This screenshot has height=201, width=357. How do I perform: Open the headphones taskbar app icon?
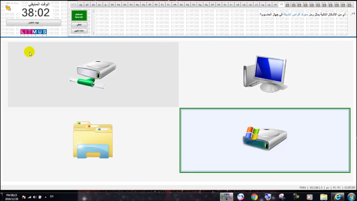click(296, 197)
